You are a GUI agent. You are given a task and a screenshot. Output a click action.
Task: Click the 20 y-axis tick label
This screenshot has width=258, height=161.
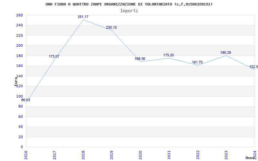coord(21,137)
